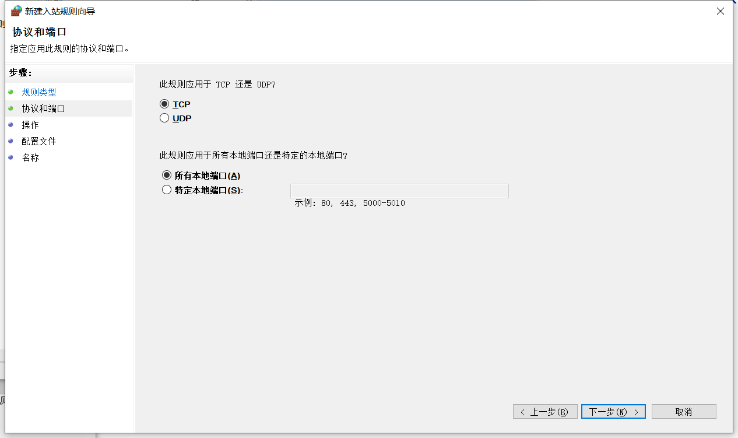Jump to the 名称 step
738x438 pixels.
pos(31,157)
